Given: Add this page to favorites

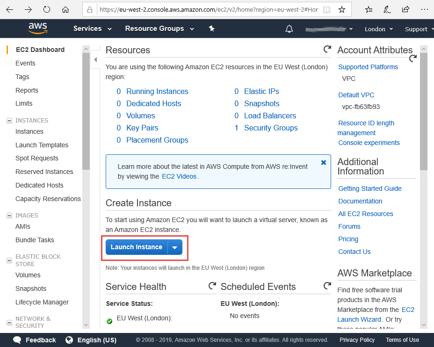Looking at the screenshot, I should [x=342, y=10].
